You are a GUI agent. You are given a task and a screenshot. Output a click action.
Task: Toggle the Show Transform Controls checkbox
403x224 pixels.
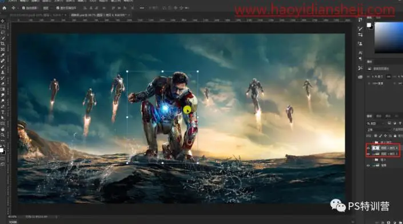pyautogui.click(x=58, y=8)
